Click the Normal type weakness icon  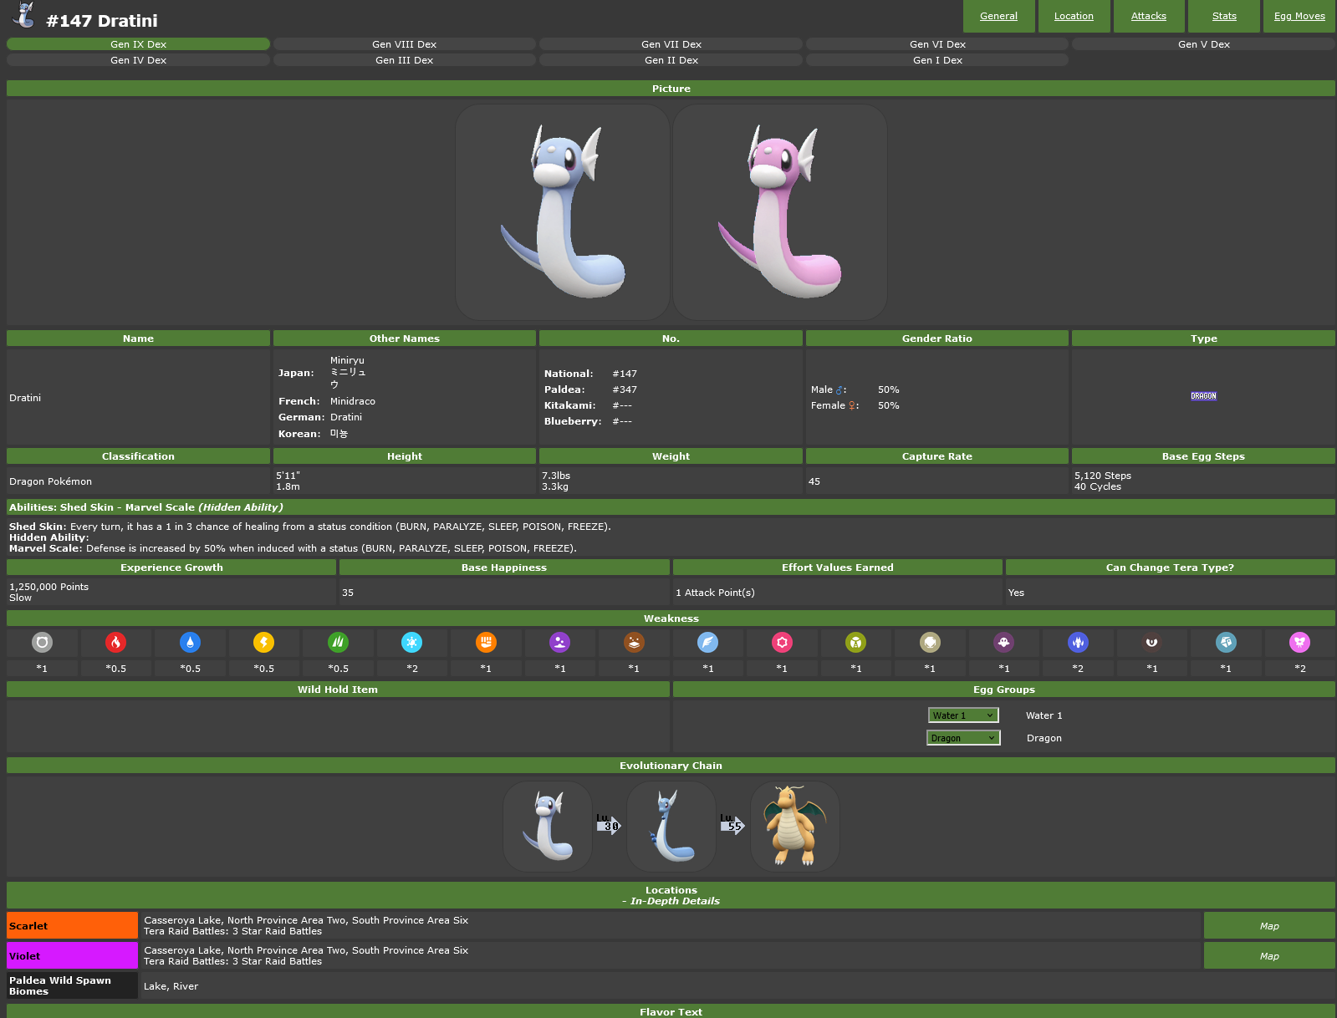point(42,642)
